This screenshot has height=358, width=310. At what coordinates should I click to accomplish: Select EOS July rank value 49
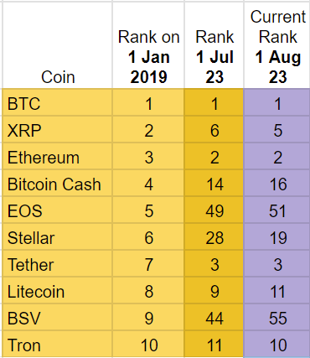pos(214,210)
